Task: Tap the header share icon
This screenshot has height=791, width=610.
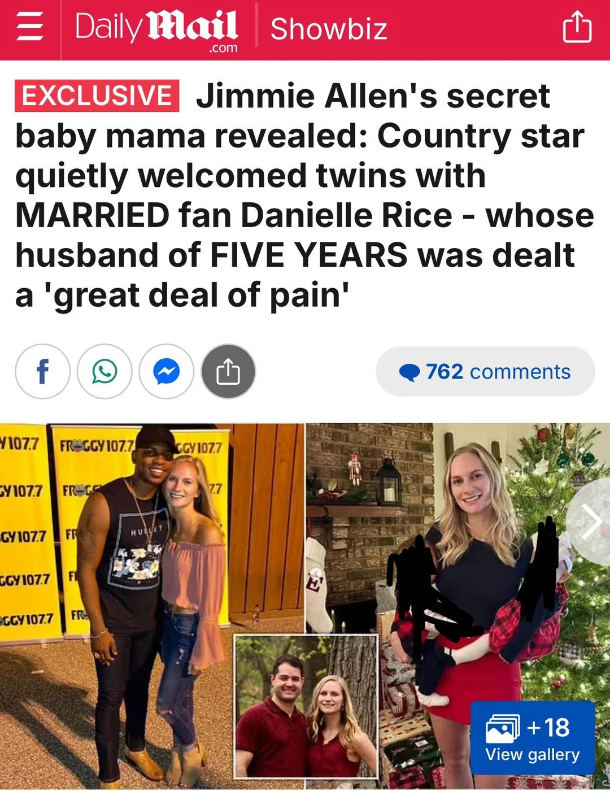Action: click(577, 28)
